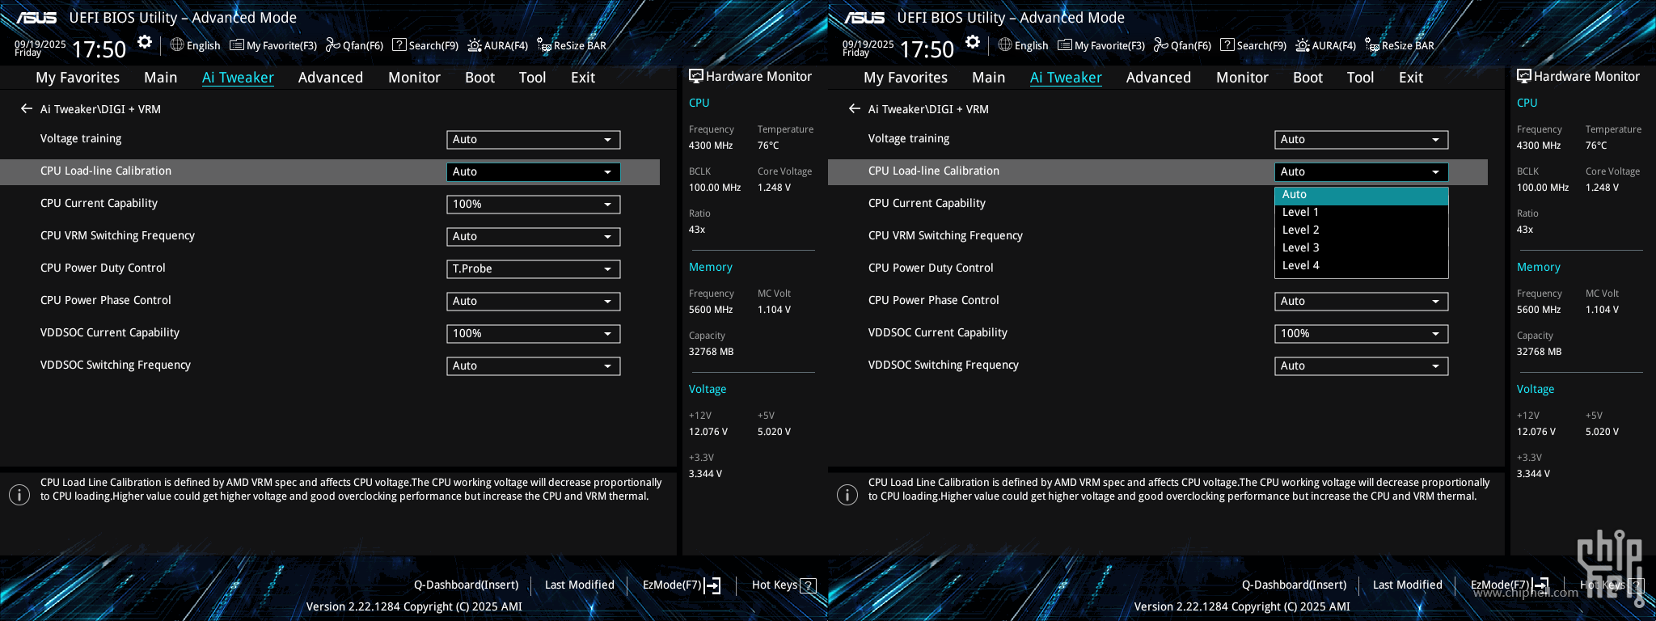The width and height of the screenshot is (1656, 621).
Task: Click Last Modified in left screen footer
Action: click(579, 585)
